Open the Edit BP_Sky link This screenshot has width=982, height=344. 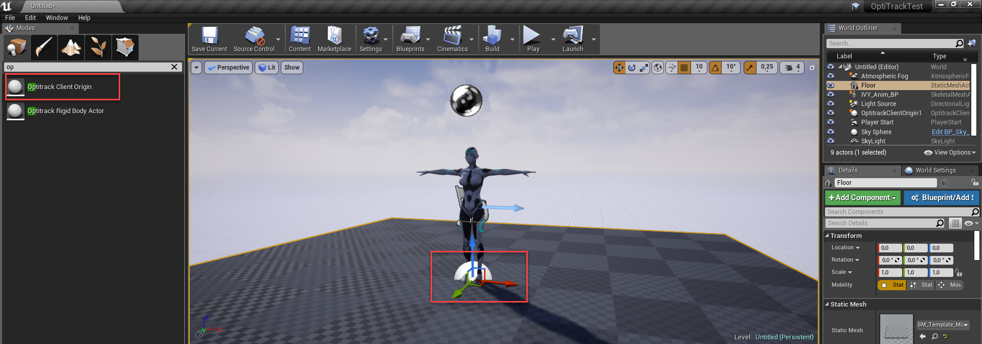click(x=949, y=132)
